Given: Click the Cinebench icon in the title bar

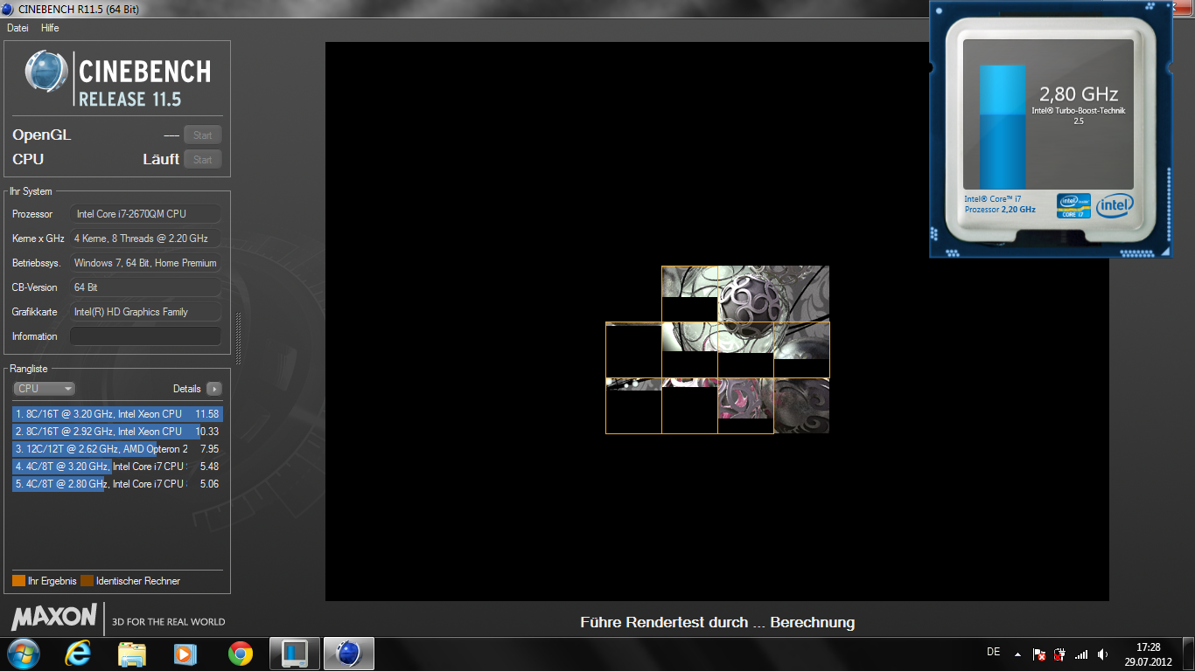Looking at the screenshot, I should 8,10.
